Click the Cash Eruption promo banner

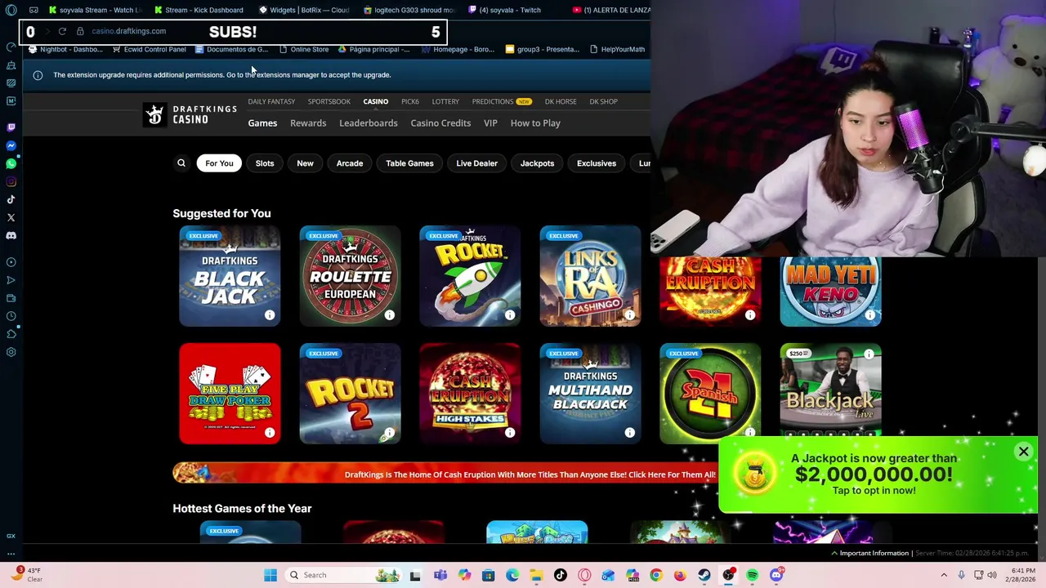pos(445,474)
